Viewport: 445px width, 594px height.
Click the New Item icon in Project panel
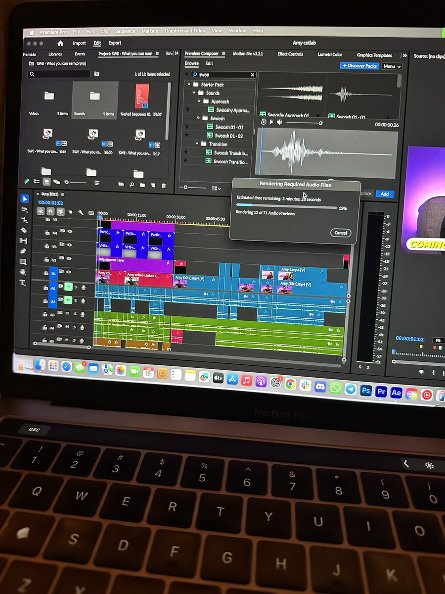(153, 185)
